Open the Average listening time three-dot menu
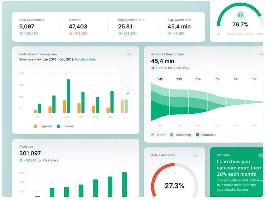265x200 pixels. 261,54
